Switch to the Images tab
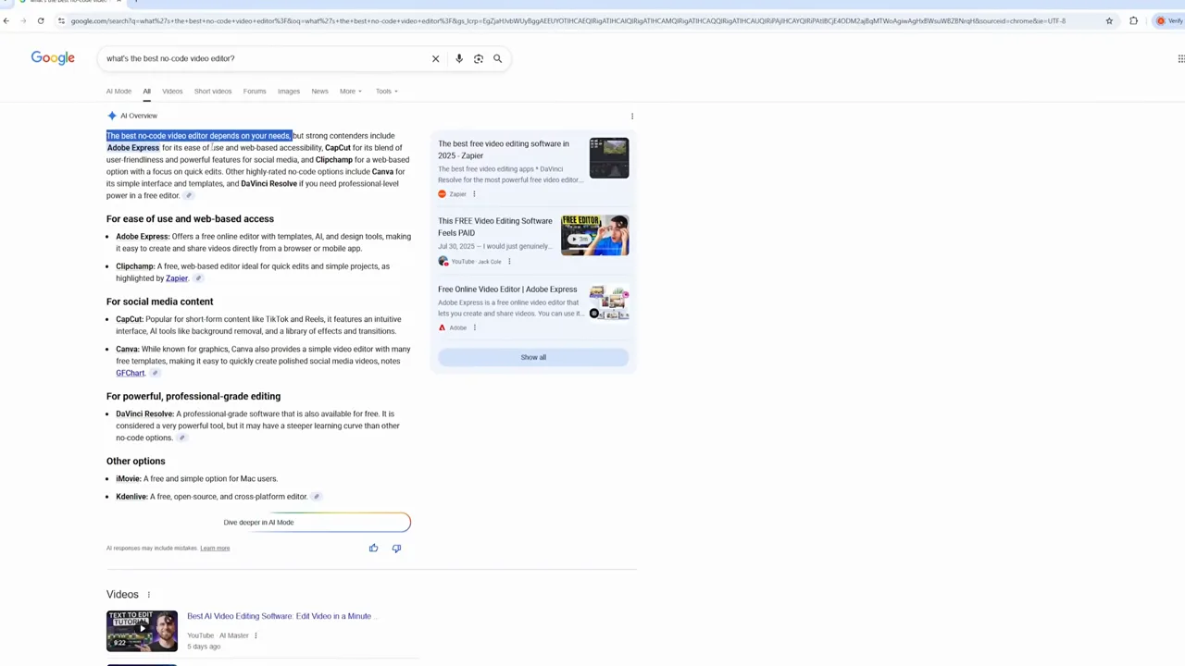 289,91
